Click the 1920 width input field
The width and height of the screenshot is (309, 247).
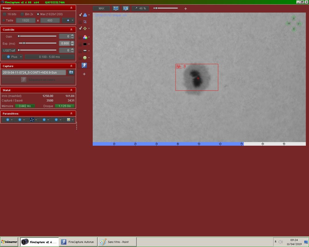(x=26, y=20)
